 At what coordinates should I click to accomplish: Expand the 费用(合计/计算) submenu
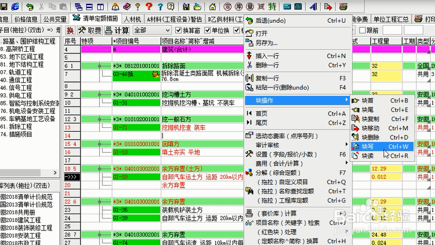pyautogui.click(x=298, y=164)
